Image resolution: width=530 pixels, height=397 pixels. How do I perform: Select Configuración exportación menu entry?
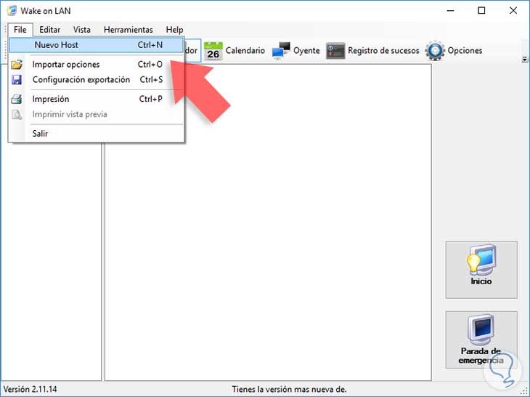pos(97,79)
